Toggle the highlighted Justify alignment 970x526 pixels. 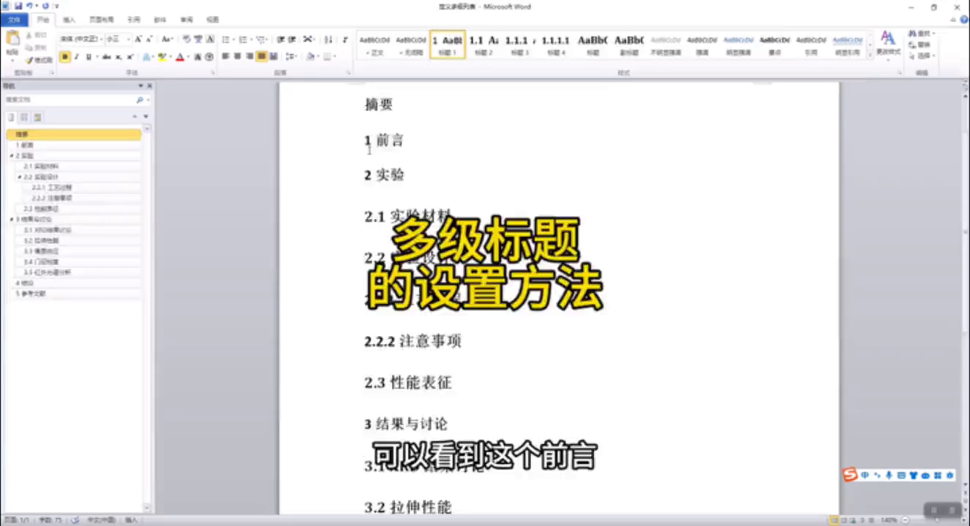click(261, 57)
